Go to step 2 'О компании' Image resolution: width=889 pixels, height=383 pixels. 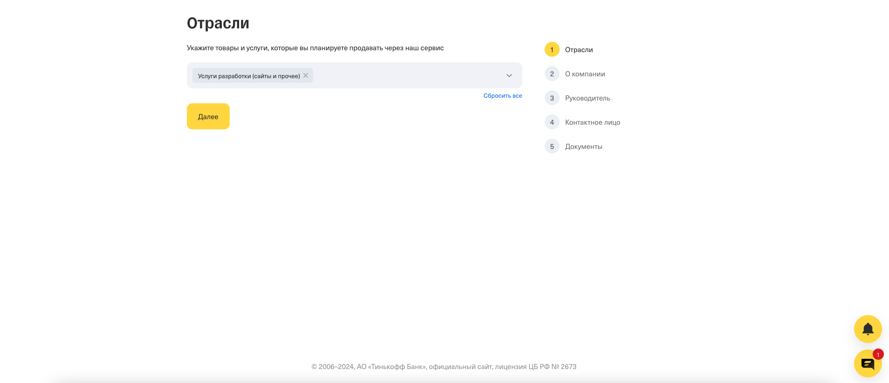pos(575,74)
